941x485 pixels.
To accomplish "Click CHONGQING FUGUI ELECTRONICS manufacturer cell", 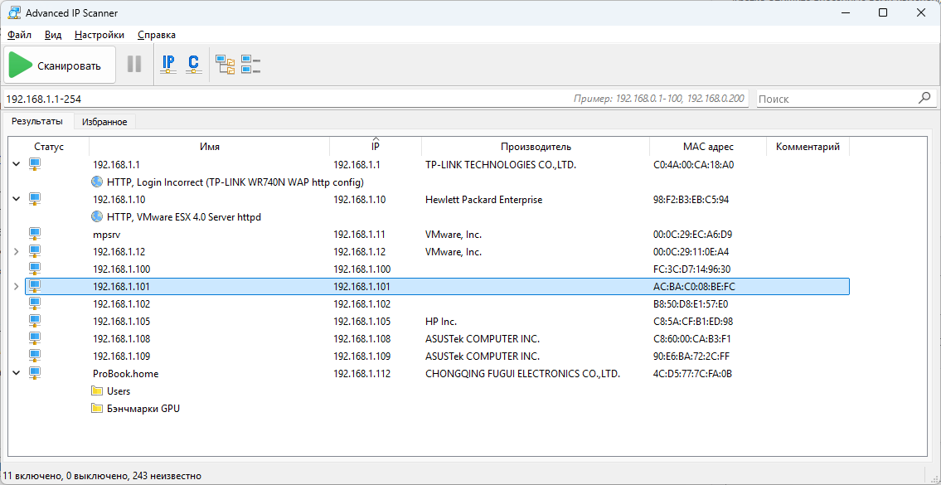I will pyautogui.click(x=522, y=373).
